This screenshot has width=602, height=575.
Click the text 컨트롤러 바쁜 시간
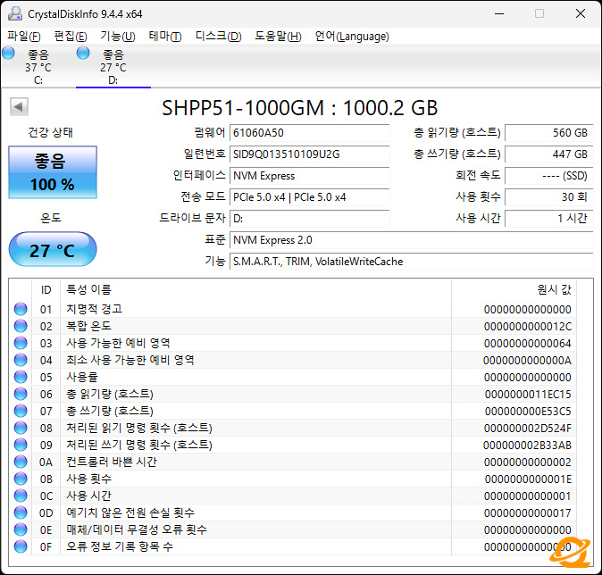coord(112,462)
